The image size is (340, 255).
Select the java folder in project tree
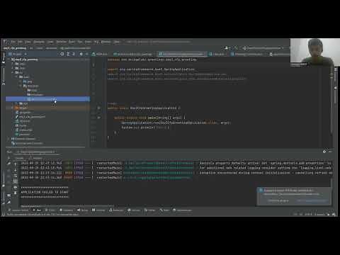pos(28,81)
